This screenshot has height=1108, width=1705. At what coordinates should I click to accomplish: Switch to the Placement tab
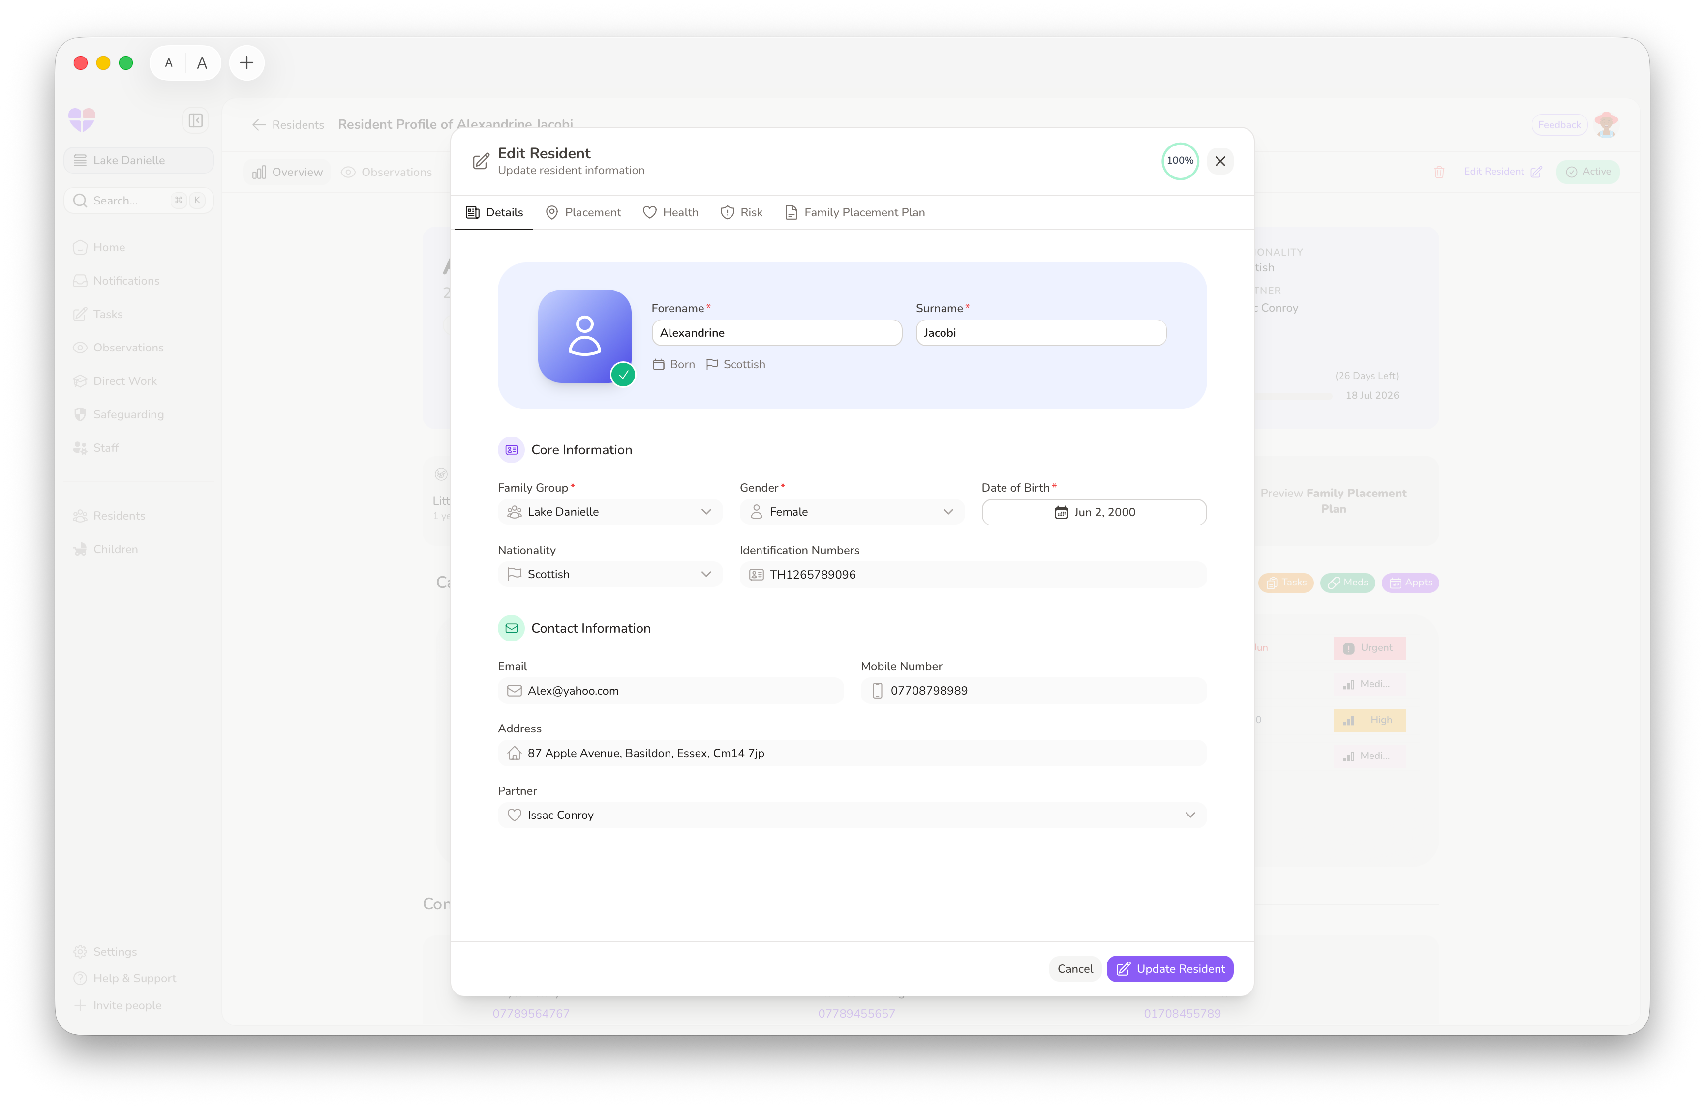click(583, 212)
